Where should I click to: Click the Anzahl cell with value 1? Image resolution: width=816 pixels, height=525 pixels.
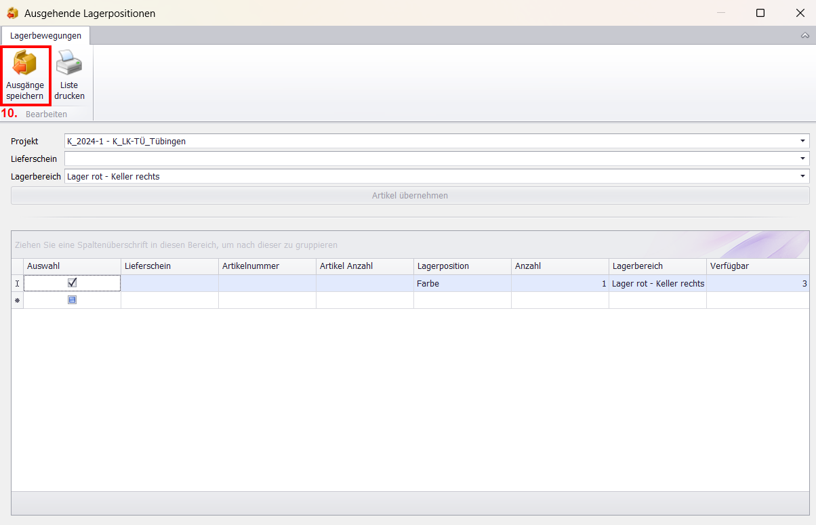coord(560,284)
